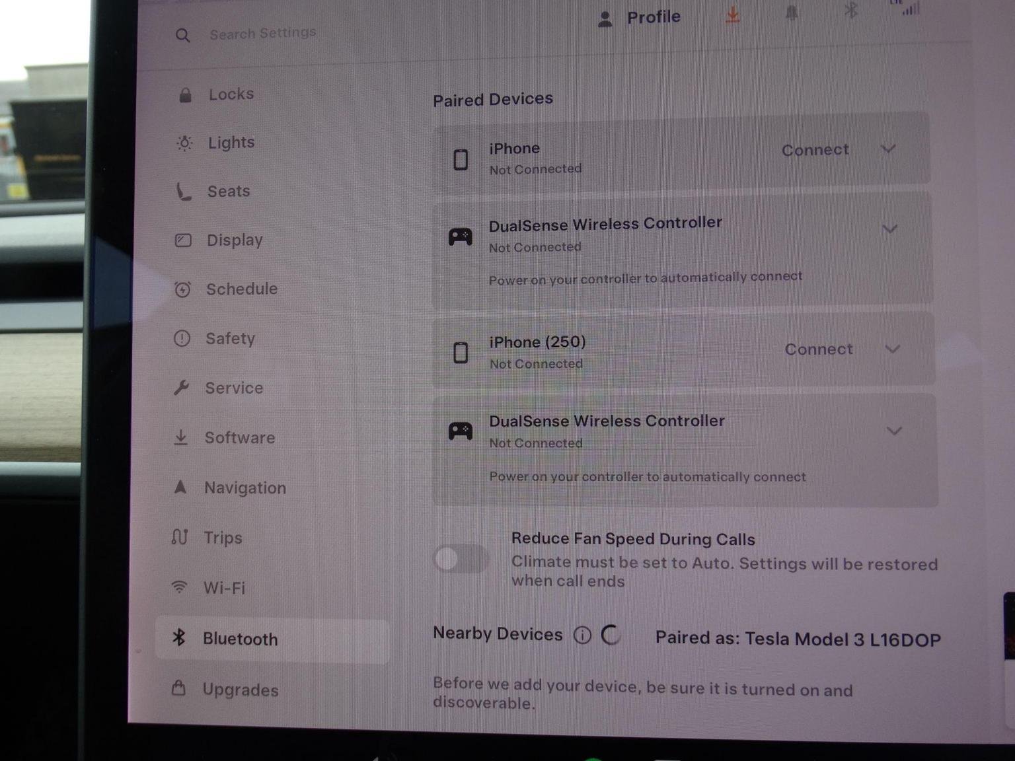Image resolution: width=1015 pixels, height=761 pixels.
Task: Click the Nearby Devices info icon
Action: point(582,635)
